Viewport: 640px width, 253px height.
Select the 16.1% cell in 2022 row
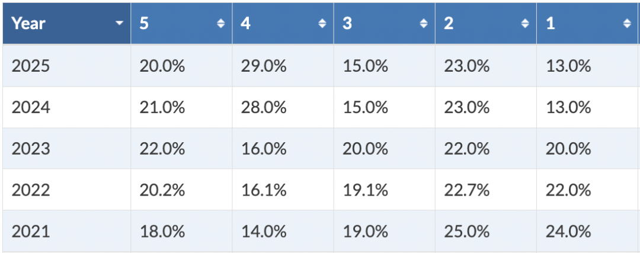click(264, 190)
